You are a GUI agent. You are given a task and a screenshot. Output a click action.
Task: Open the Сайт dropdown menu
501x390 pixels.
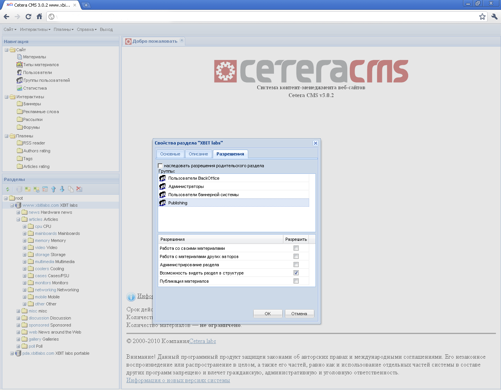10,29
